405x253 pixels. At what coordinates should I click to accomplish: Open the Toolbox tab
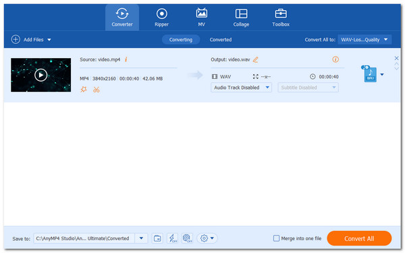[x=281, y=18]
